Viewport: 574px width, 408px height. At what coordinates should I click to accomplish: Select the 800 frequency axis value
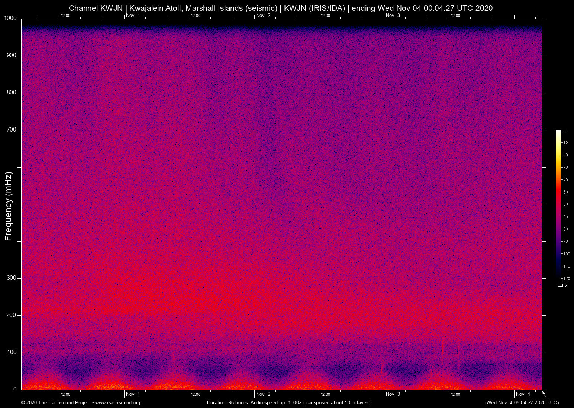tap(12, 93)
